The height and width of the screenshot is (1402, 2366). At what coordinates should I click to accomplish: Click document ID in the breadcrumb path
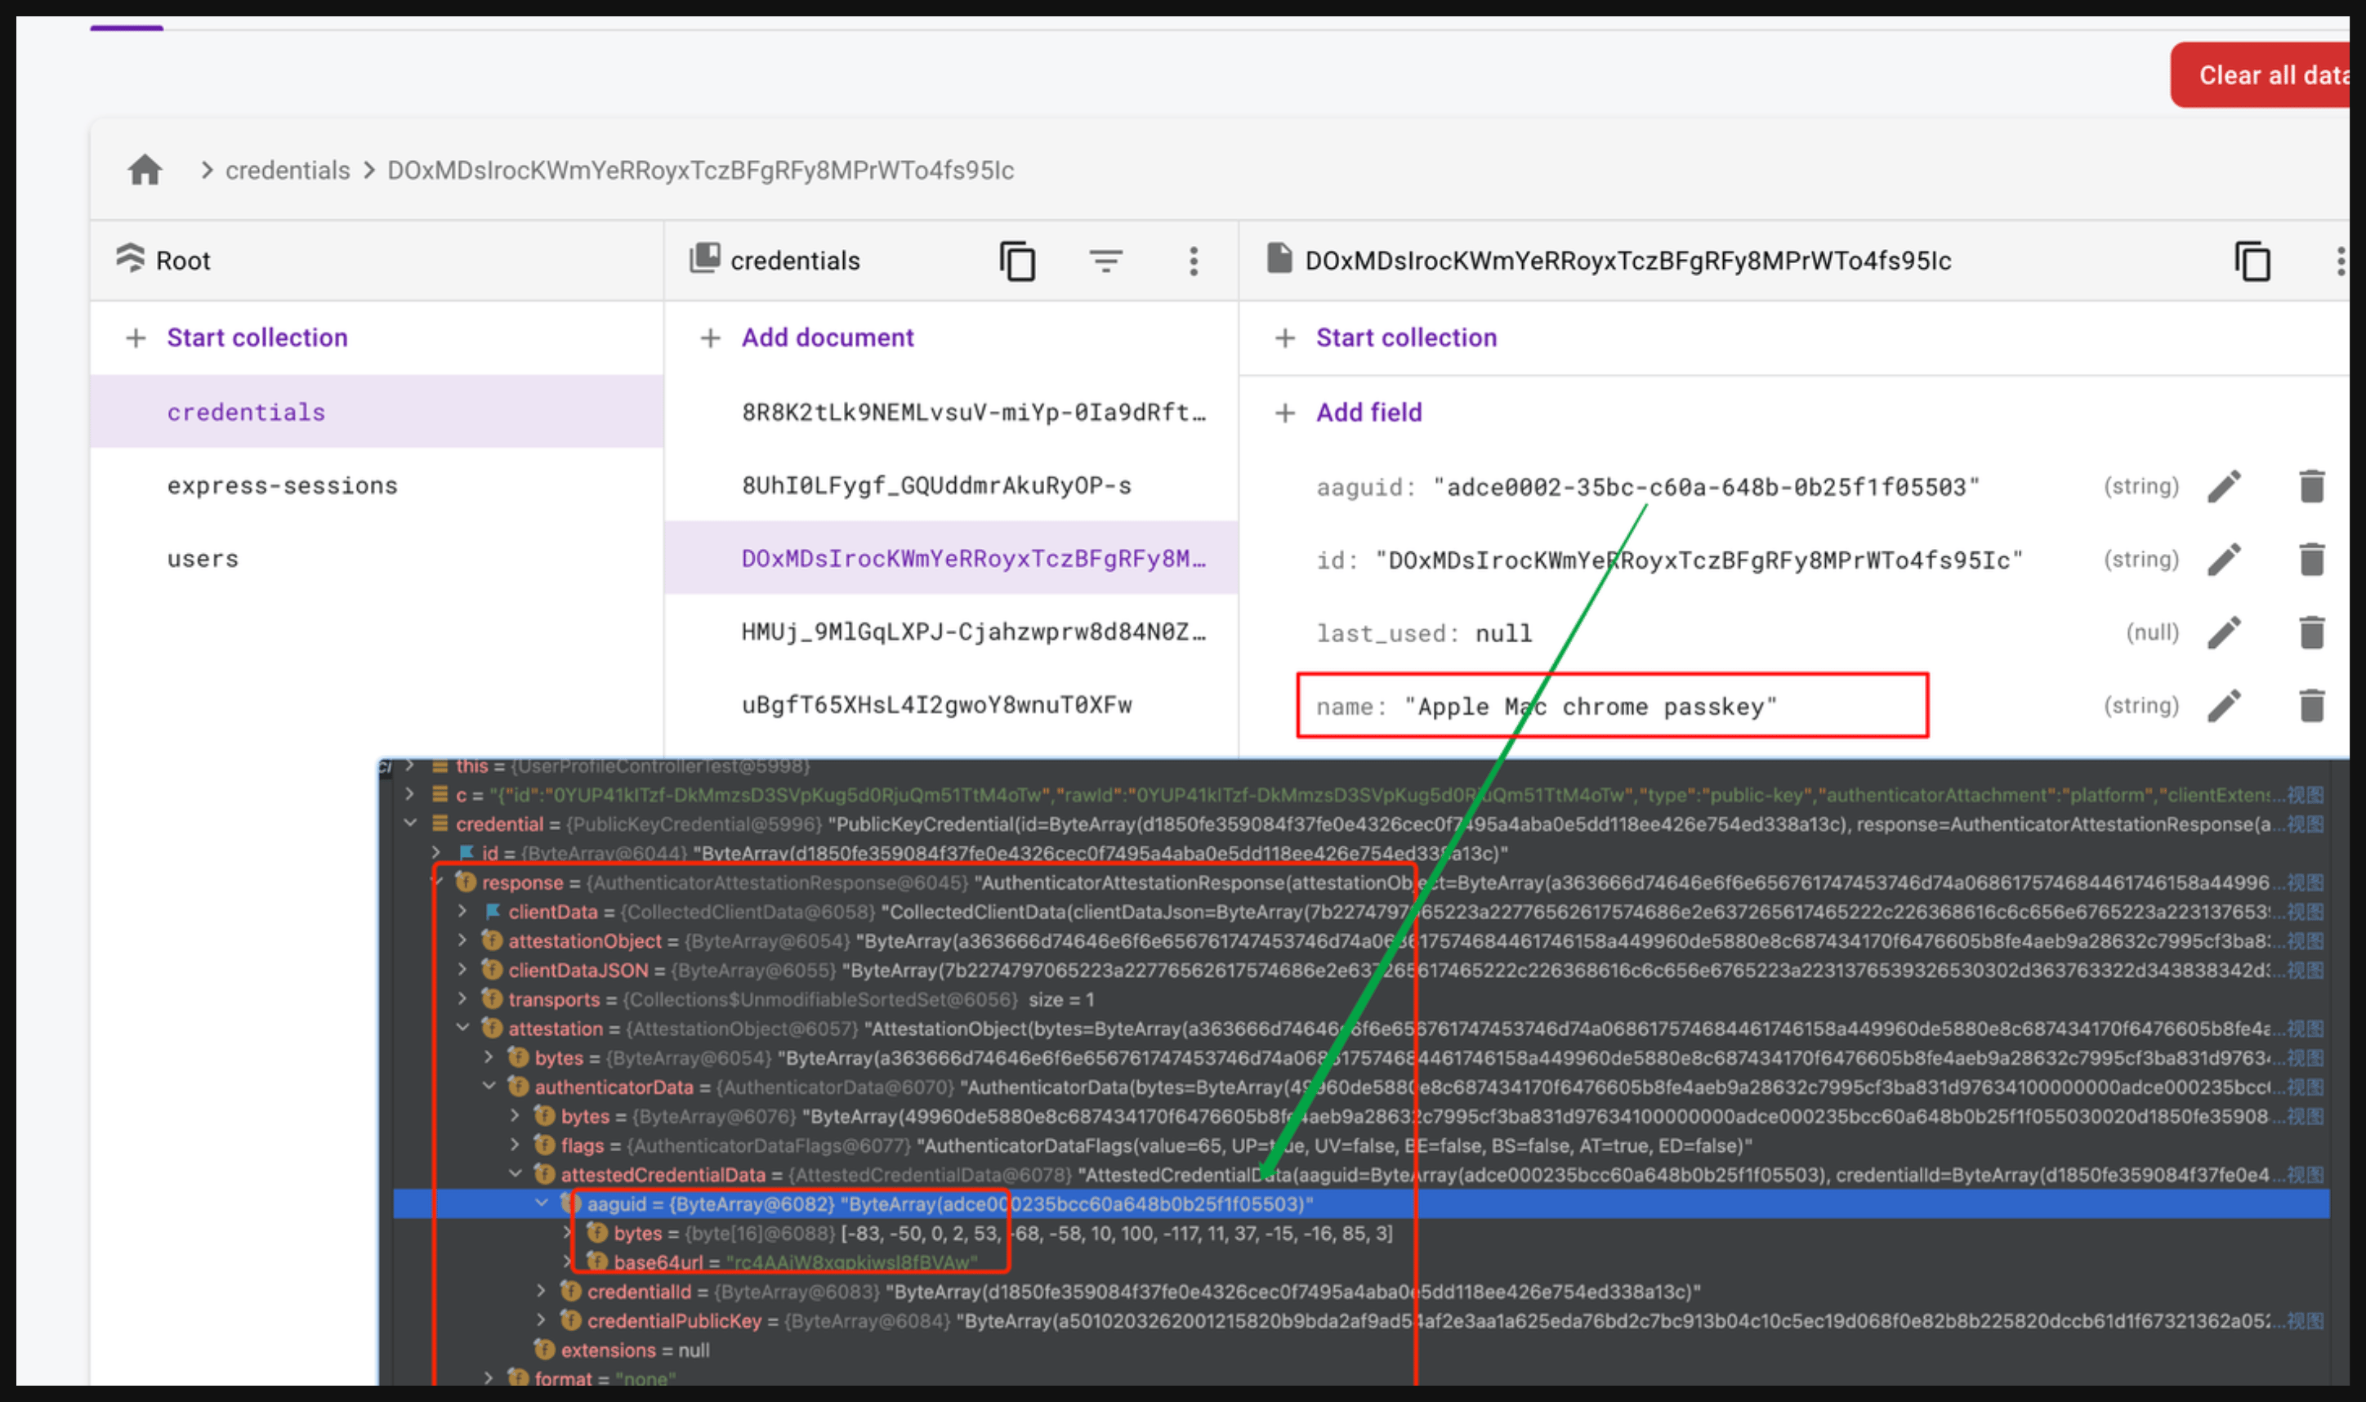[701, 170]
